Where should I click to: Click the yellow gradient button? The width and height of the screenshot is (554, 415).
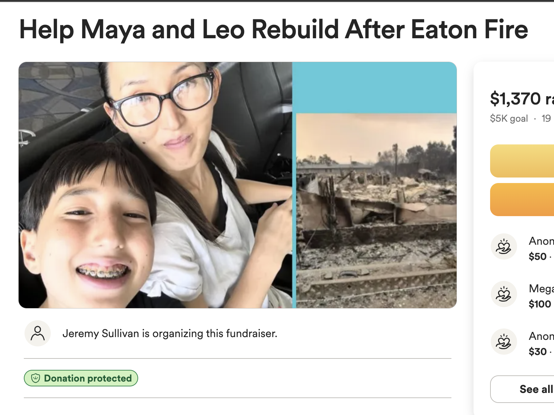coord(522,161)
